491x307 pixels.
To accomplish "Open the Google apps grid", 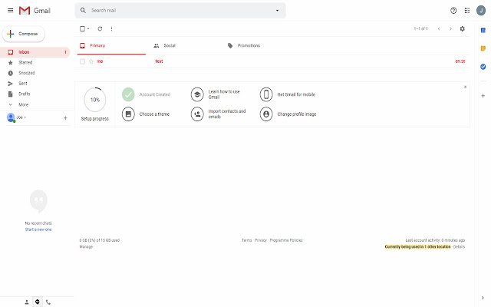I will 467,11.
